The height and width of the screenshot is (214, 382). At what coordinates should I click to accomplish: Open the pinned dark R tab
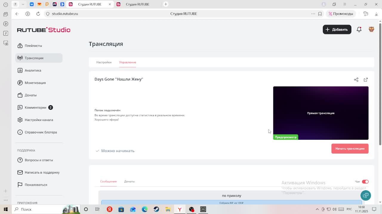coord(55,4)
